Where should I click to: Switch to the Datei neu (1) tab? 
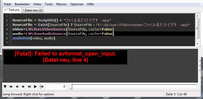32,10
